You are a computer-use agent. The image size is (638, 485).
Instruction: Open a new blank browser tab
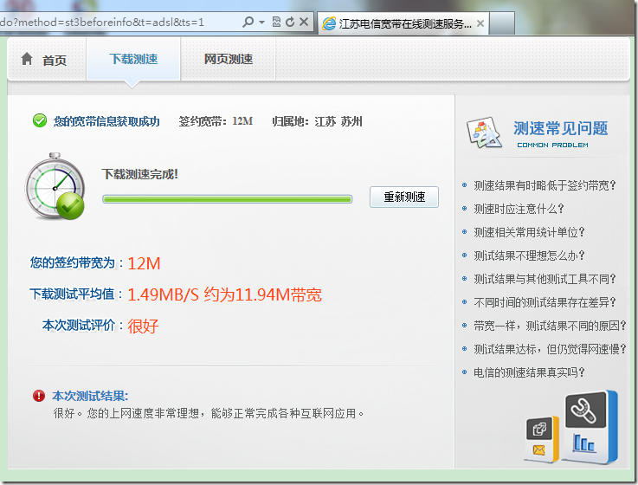pos(502,23)
